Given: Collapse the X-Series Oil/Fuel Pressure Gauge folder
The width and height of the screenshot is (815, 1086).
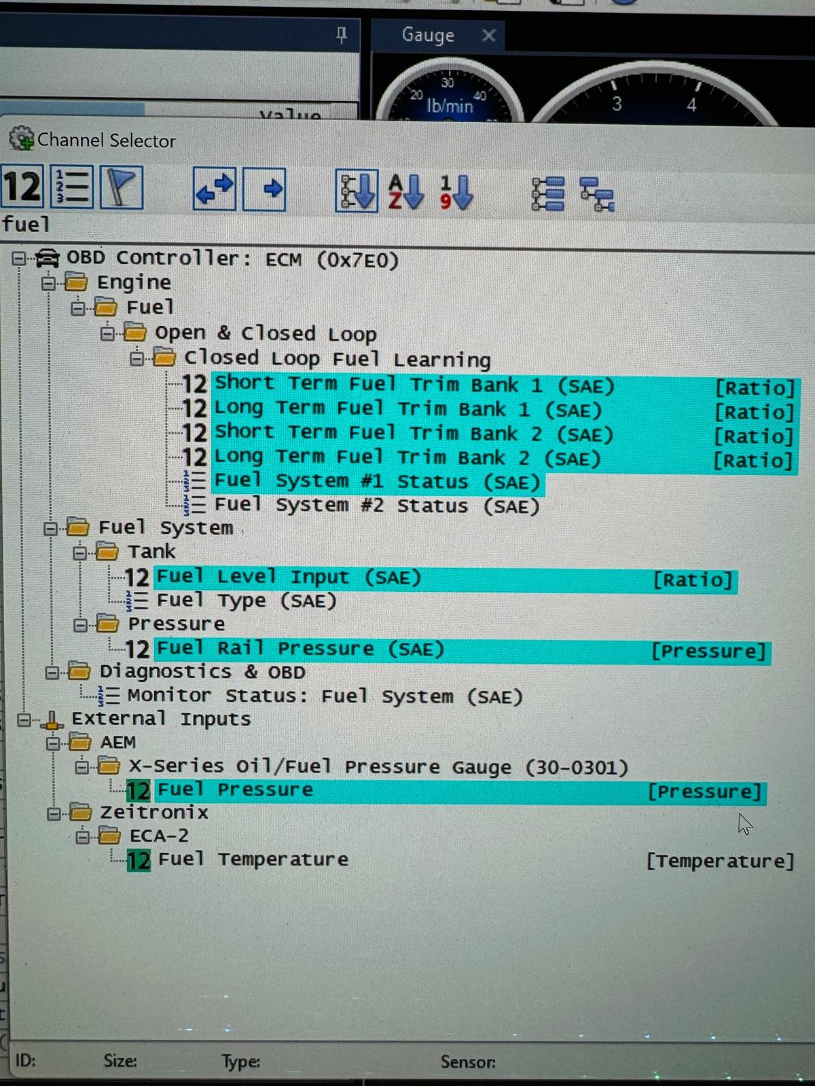Looking at the screenshot, I should tap(81, 768).
